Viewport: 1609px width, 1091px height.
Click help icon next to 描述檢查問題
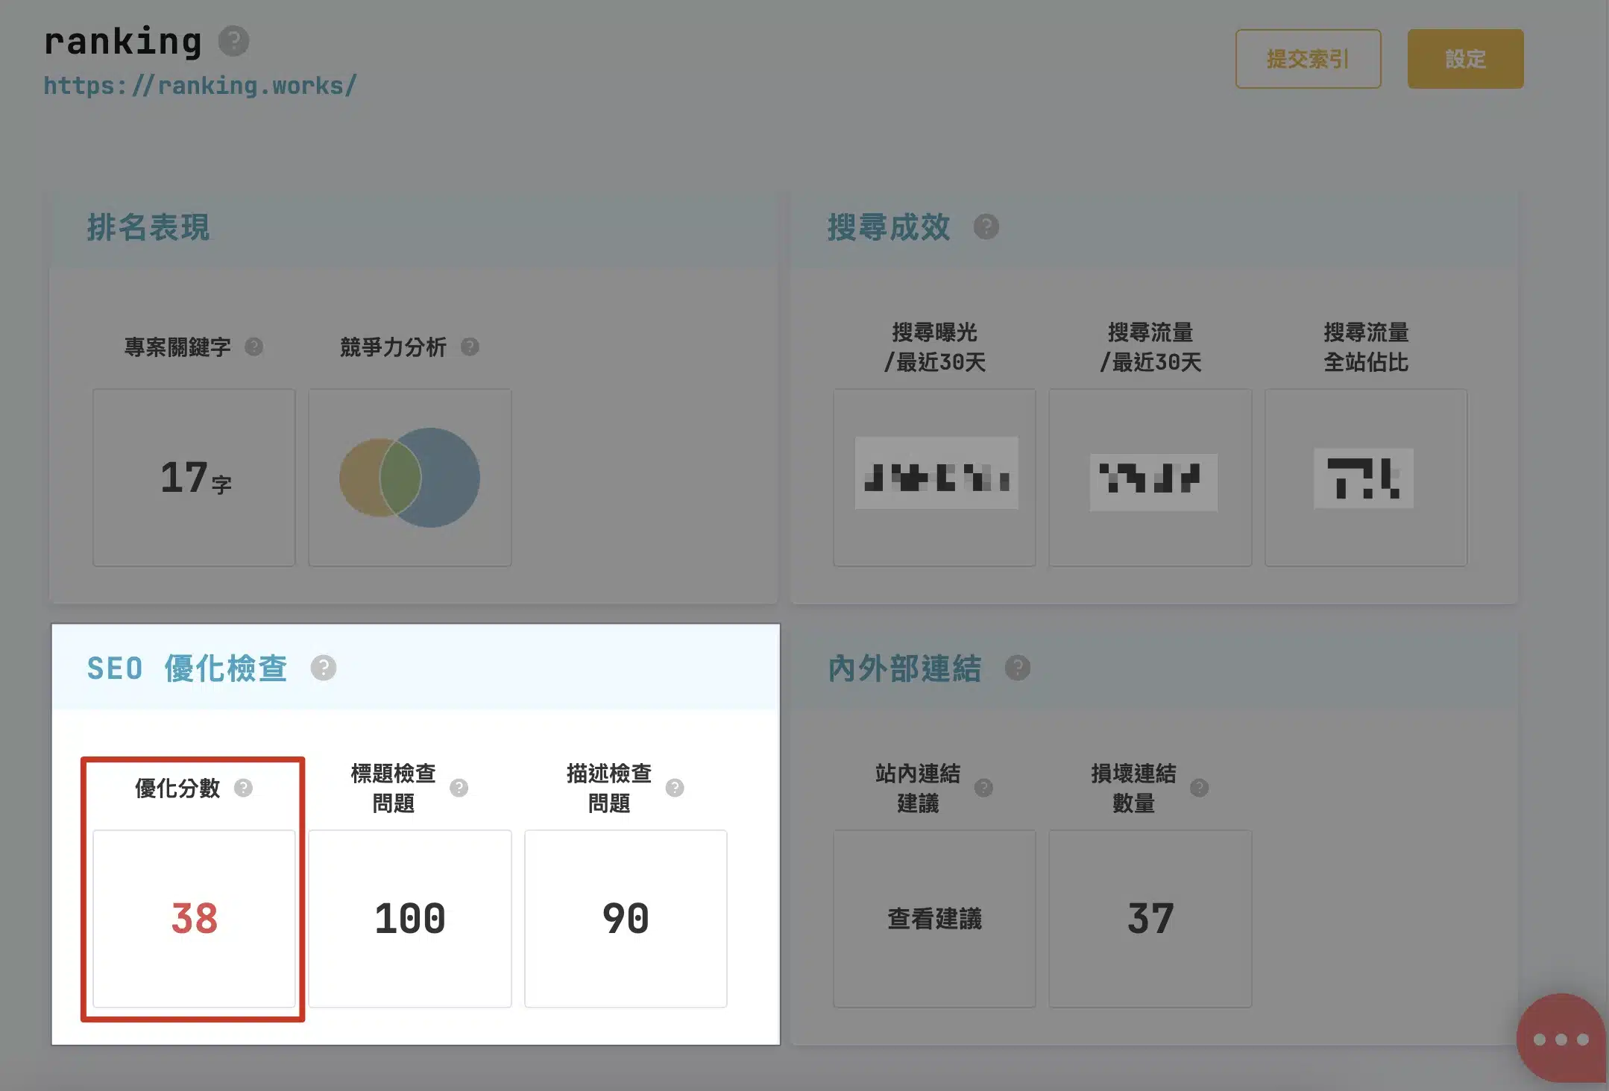tap(675, 788)
